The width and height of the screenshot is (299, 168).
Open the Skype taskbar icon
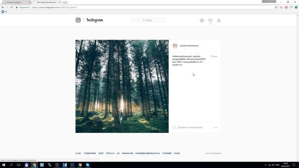pyautogui.click(x=87, y=165)
